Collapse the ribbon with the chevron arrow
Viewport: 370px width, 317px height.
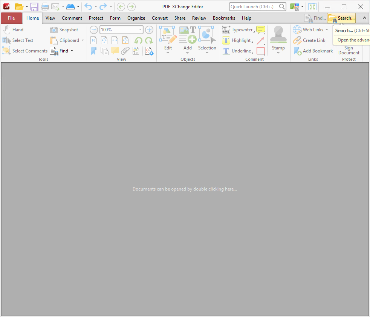click(x=364, y=18)
